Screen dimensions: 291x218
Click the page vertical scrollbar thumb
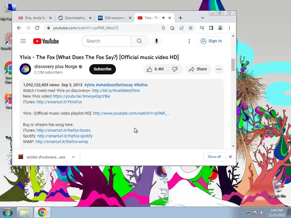[x=233, y=65]
